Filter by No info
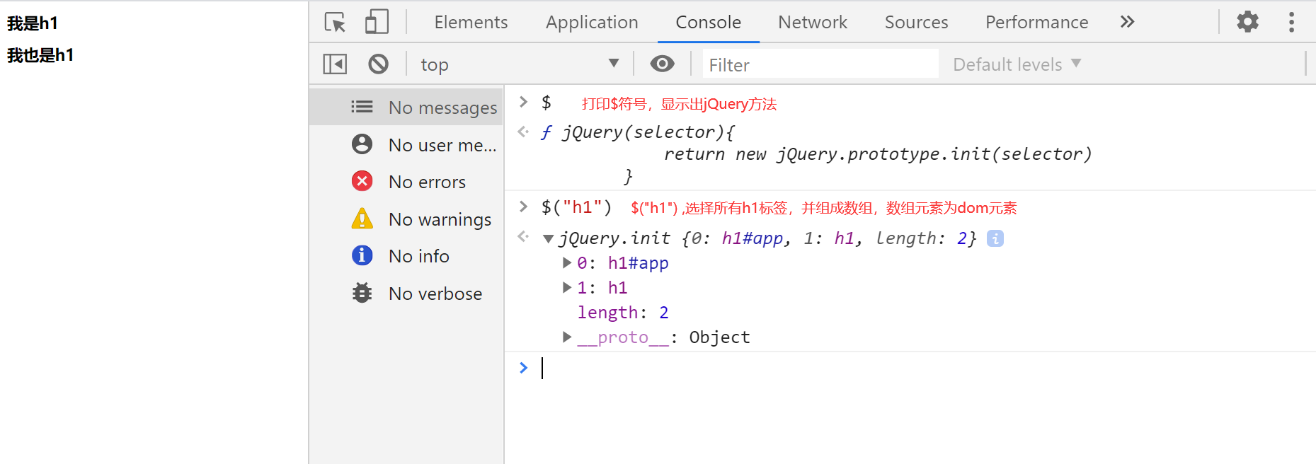The height and width of the screenshot is (464, 1316). point(406,255)
